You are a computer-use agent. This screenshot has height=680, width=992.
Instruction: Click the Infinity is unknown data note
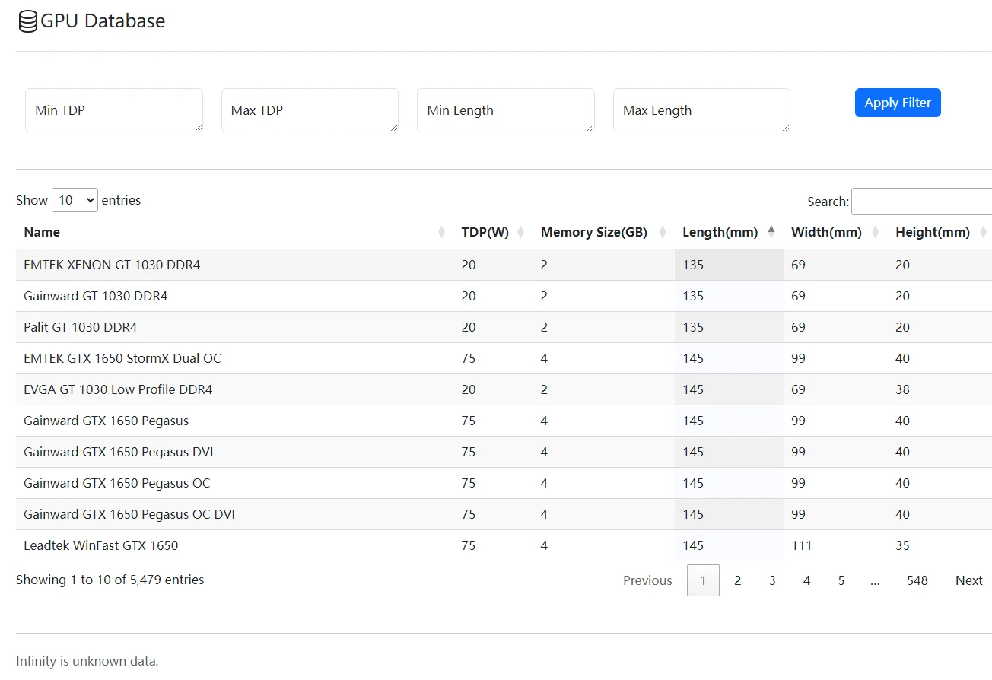pos(87,661)
